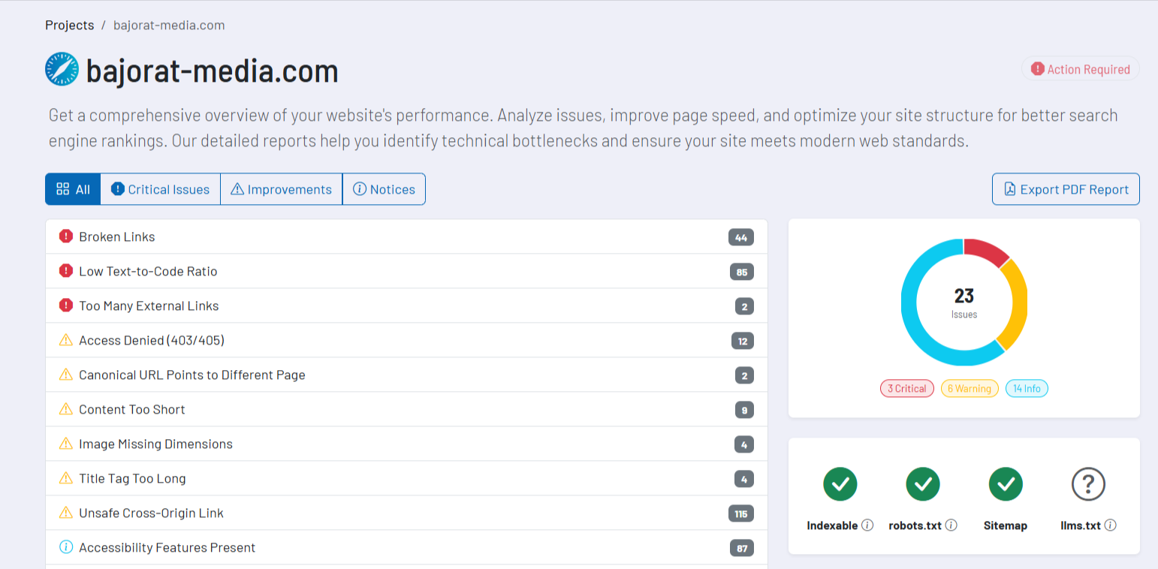Click the red segment of the donut chart
1158x569 pixels.
pyautogui.click(x=987, y=251)
